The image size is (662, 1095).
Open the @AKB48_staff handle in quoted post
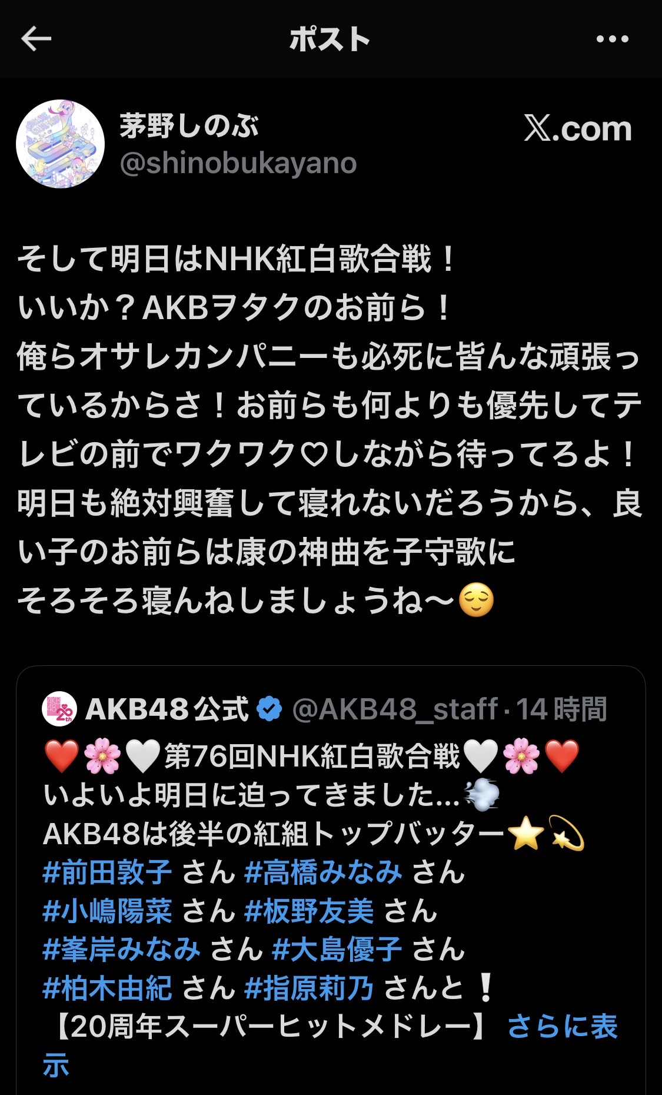(x=395, y=709)
